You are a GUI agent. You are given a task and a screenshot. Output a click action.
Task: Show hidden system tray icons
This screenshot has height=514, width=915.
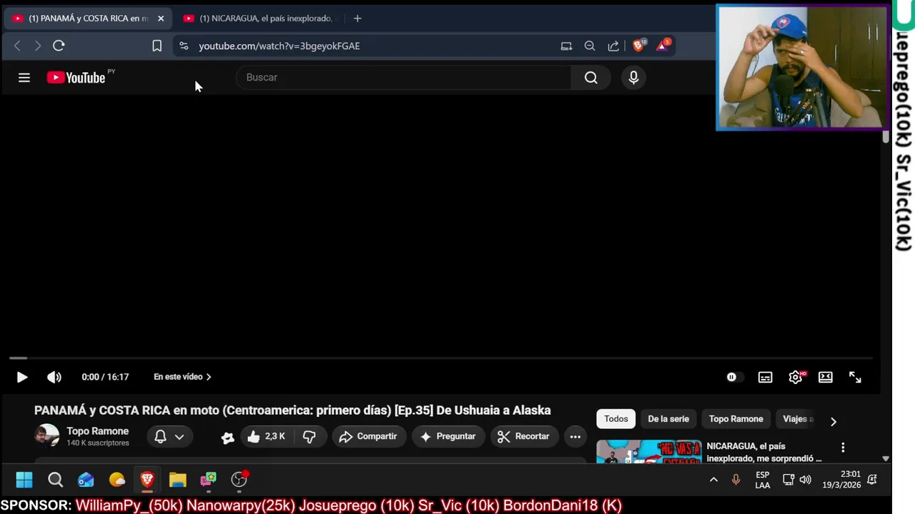click(713, 480)
